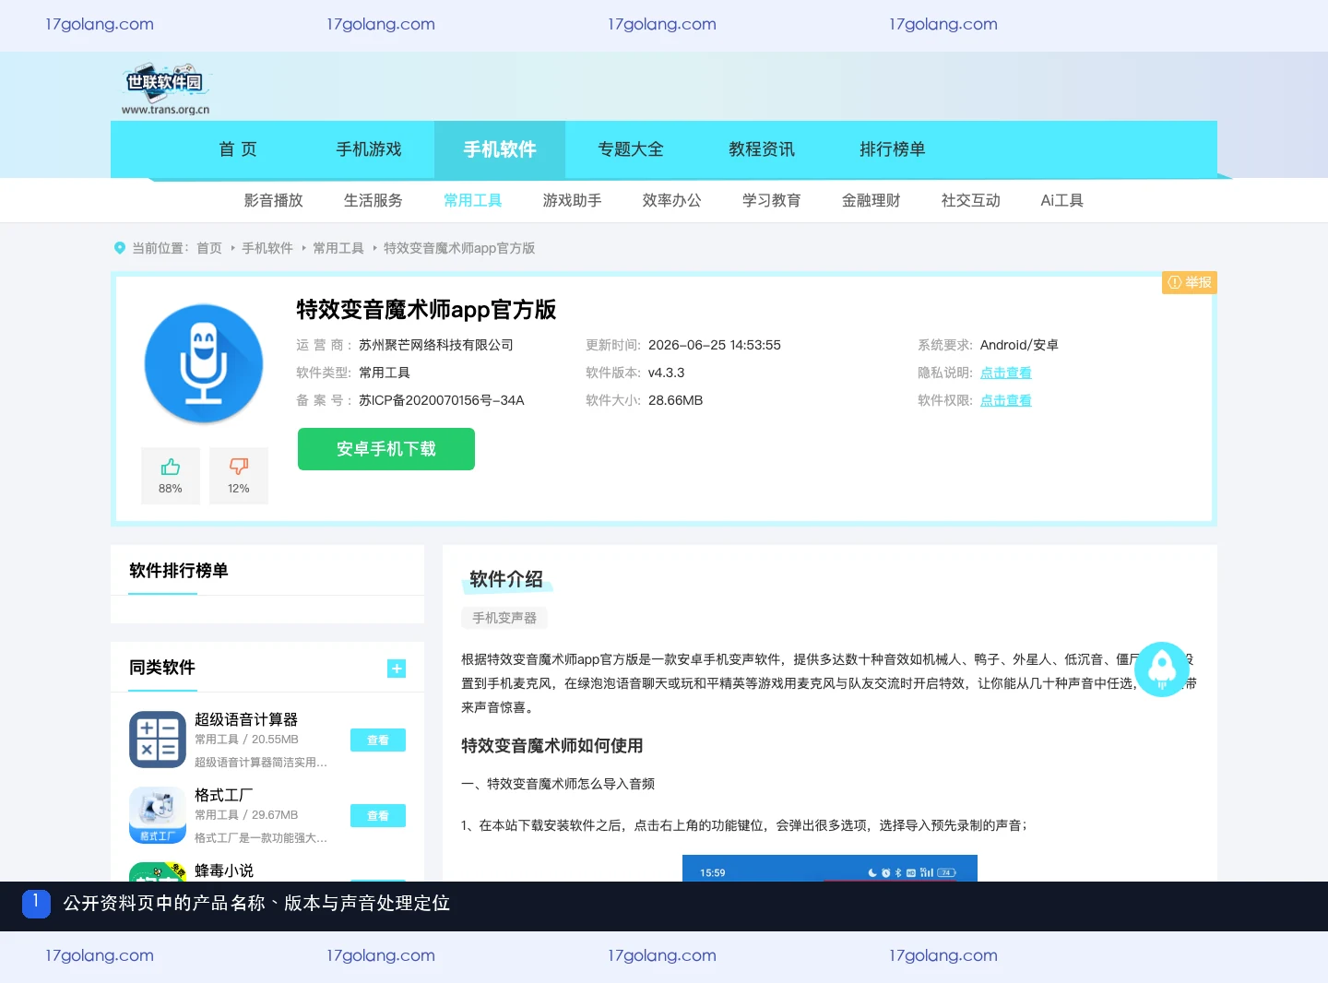Select 社交互动 subcategory
This screenshot has height=983, width=1328.
971,200
